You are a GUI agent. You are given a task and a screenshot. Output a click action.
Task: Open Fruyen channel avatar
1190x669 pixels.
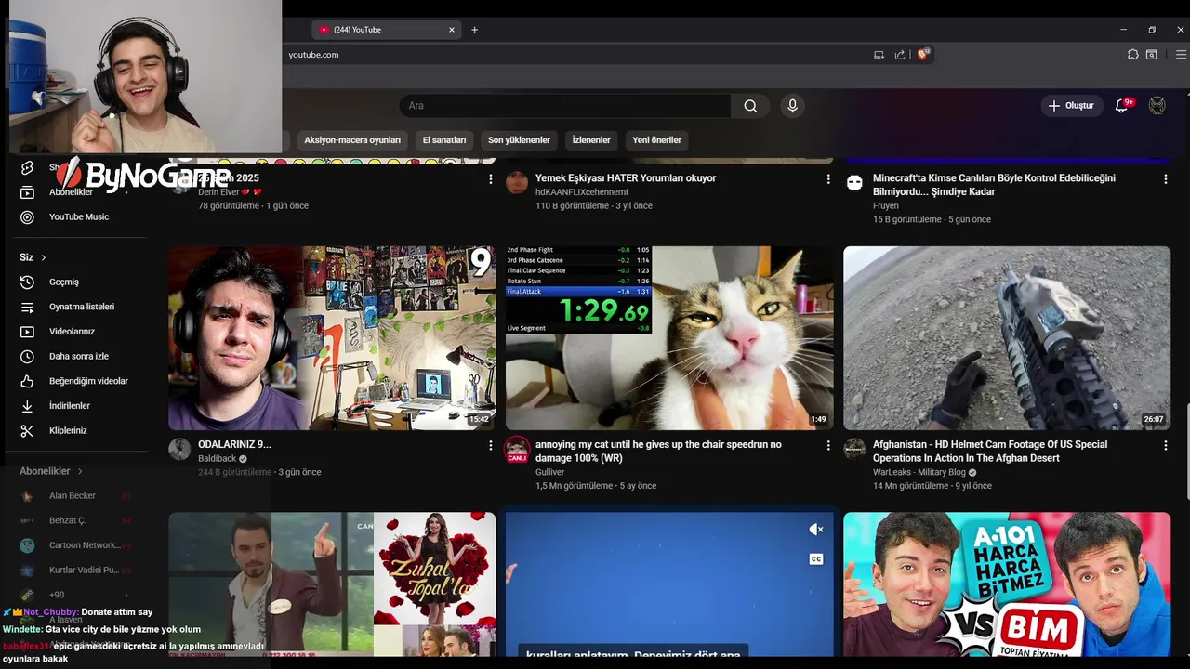coord(854,183)
